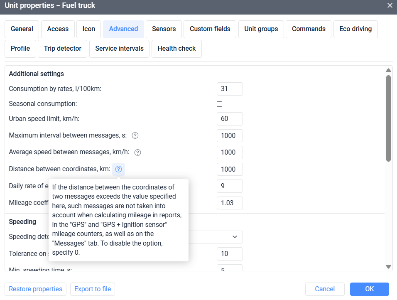This screenshot has width=397, height=300.
Task: Switch to the Trip detector tab
Action: (62, 49)
